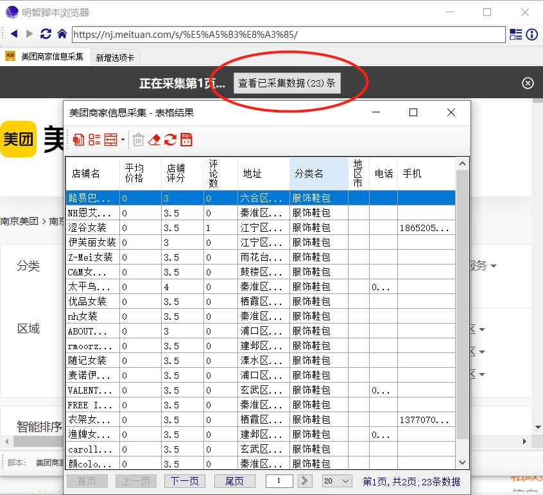Viewport: 543px width, 495px height.
Task: Click the results table vertical scrollbar thumb
Action: [462, 305]
